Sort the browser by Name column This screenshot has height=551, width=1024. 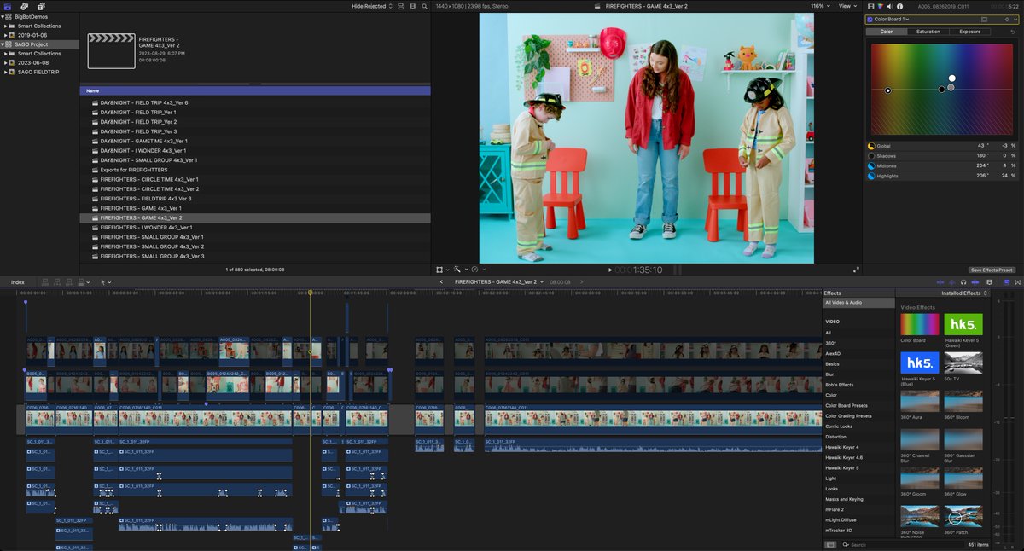(x=255, y=90)
